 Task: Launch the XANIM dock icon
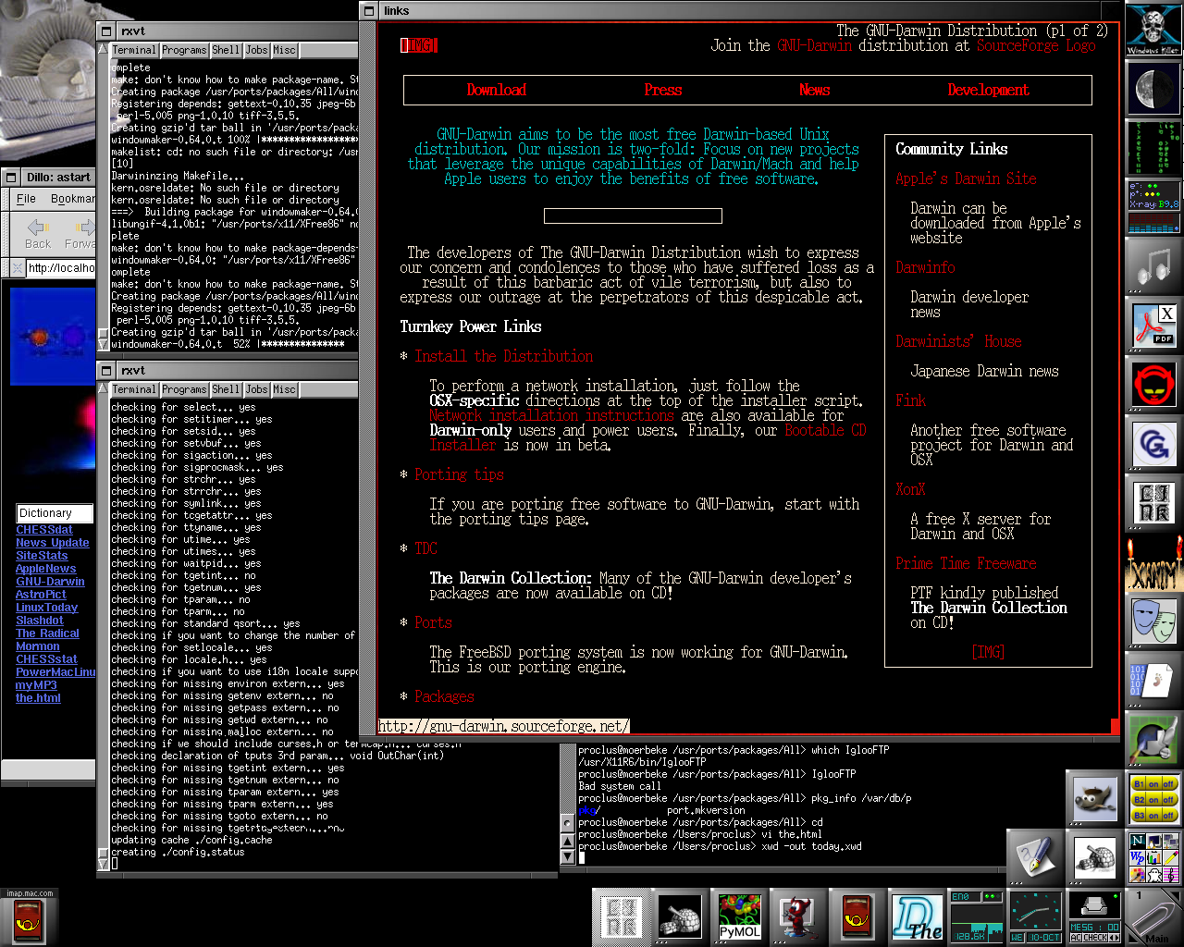coord(1153,563)
